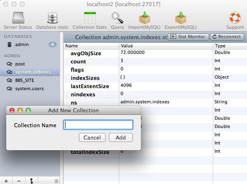Click the sidebar resize grip handle
This screenshot has width=247, height=184.
(56, 181)
